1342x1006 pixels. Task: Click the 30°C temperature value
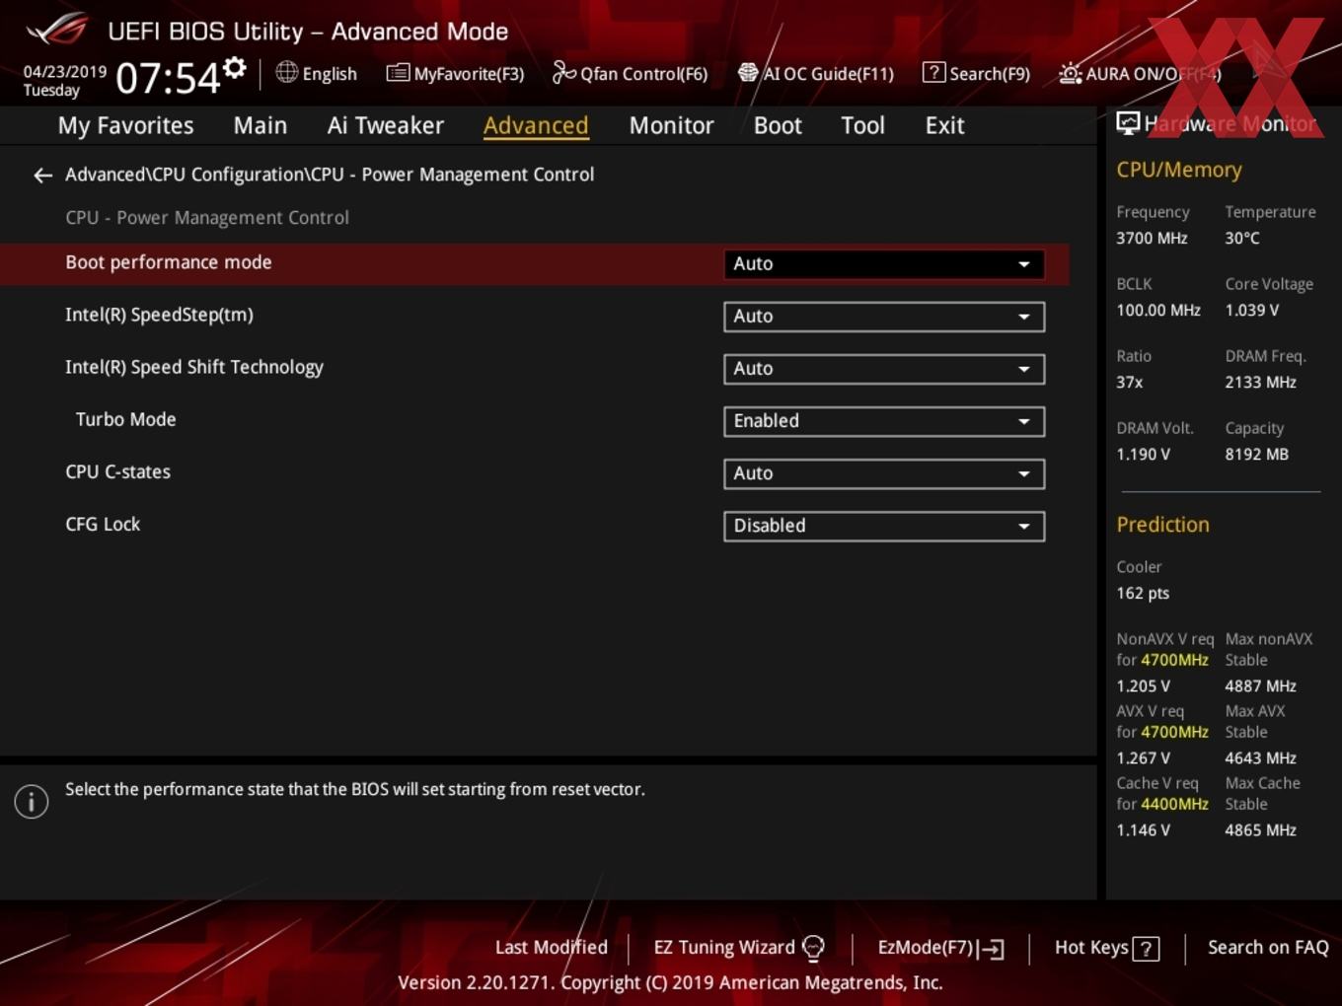tap(1242, 238)
